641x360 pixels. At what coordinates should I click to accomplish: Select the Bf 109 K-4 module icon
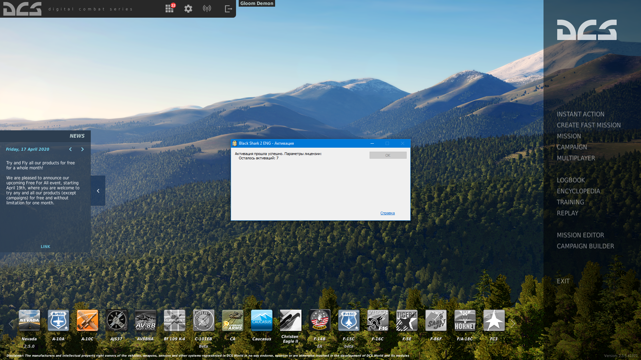pyautogui.click(x=175, y=320)
